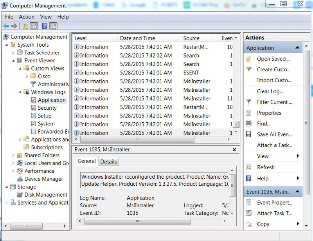Click Clear Log action

(x=270, y=91)
